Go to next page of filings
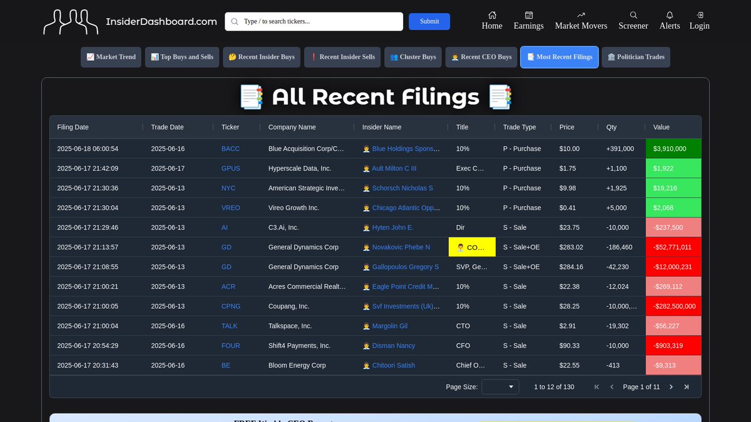Image resolution: width=751 pixels, height=422 pixels. point(671,387)
